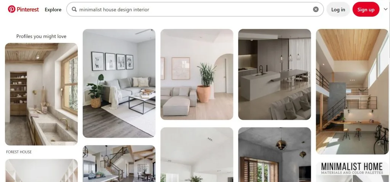Open the white shelving pin below Forest House
This screenshot has width=390, height=182.
point(41,171)
